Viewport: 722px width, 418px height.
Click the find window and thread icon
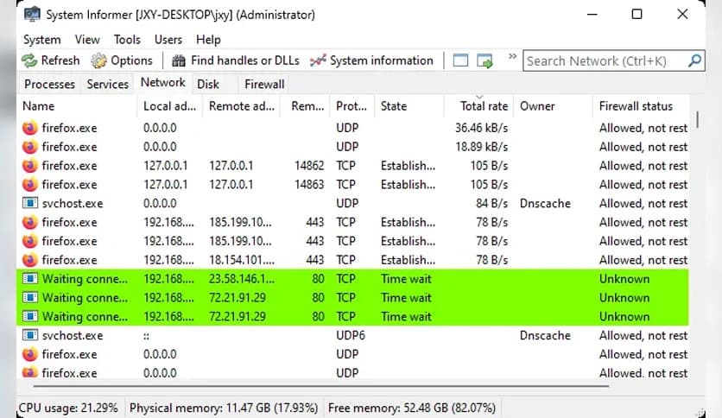(484, 60)
